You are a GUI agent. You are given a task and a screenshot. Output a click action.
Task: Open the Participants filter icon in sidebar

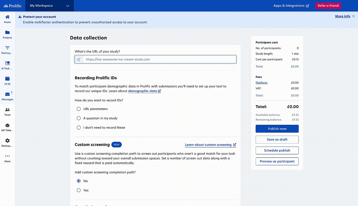point(7,48)
